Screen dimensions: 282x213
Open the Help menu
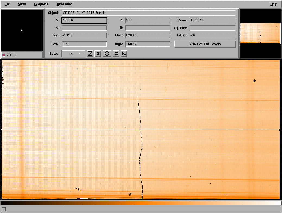click(x=274, y=4)
